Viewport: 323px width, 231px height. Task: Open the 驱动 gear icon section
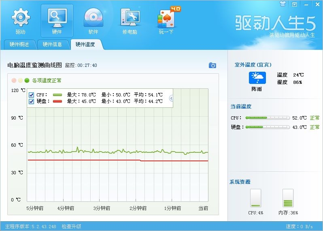point(20,21)
